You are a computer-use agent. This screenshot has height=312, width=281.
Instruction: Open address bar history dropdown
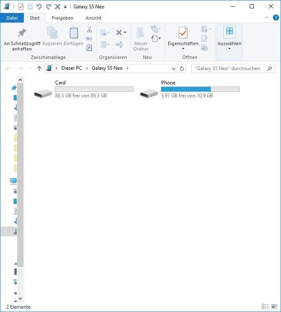pyautogui.click(x=173, y=68)
